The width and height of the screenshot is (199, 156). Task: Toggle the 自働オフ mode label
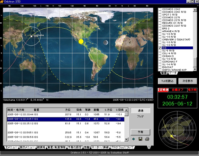point(177,90)
